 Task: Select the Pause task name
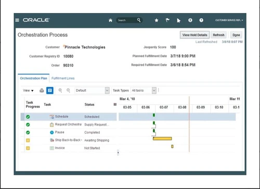click(x=59, y=132)
